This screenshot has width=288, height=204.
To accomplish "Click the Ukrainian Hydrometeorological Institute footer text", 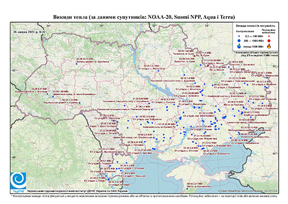I will coord(78,191).
